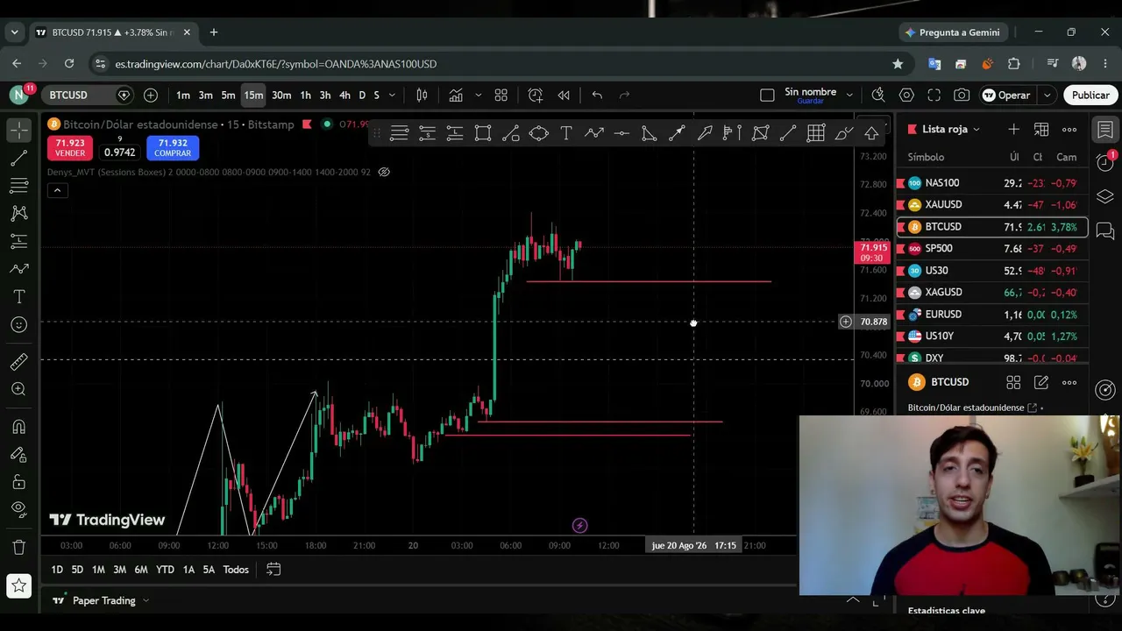This screenshot has width=1122, height=631.
Task: Open the Fibonacci tools in left sidebar
Action: (19, 186)
